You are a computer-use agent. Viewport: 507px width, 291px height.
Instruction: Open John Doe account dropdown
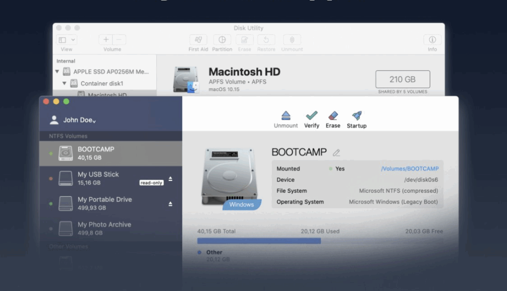[x=94, y=122]
